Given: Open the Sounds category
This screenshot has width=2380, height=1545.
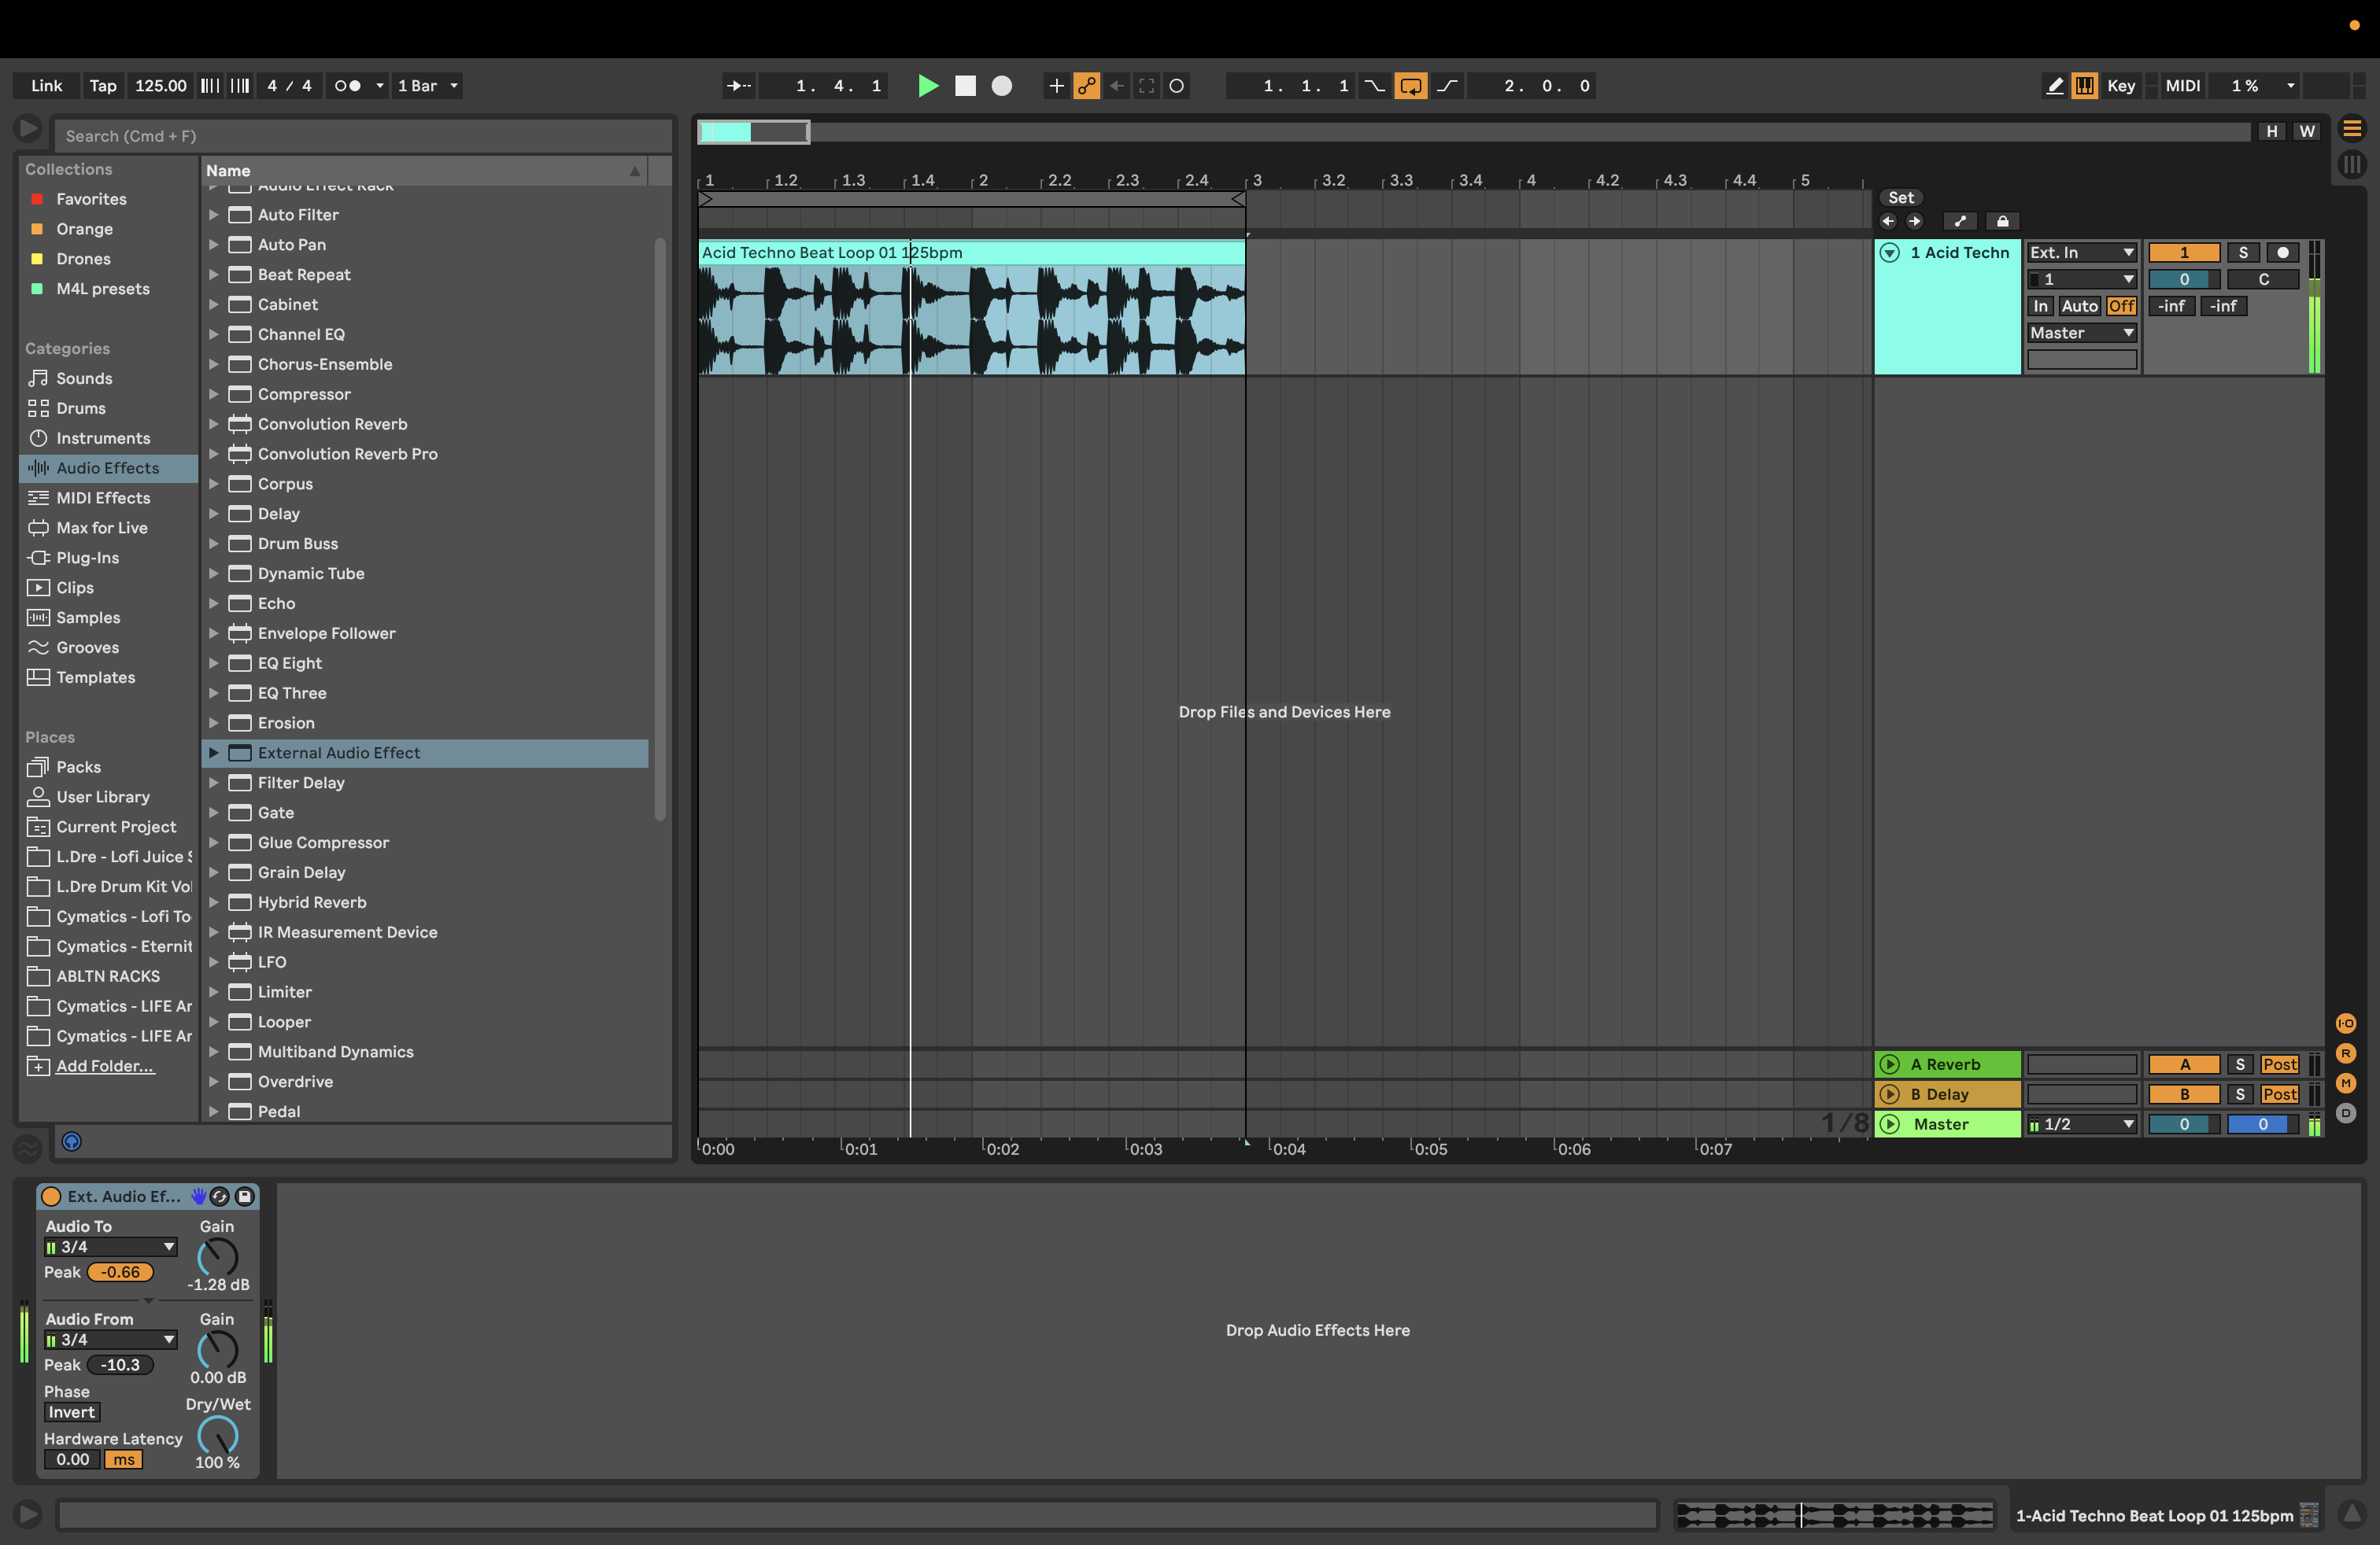Looking at the screenshot, I should point(84,378).
